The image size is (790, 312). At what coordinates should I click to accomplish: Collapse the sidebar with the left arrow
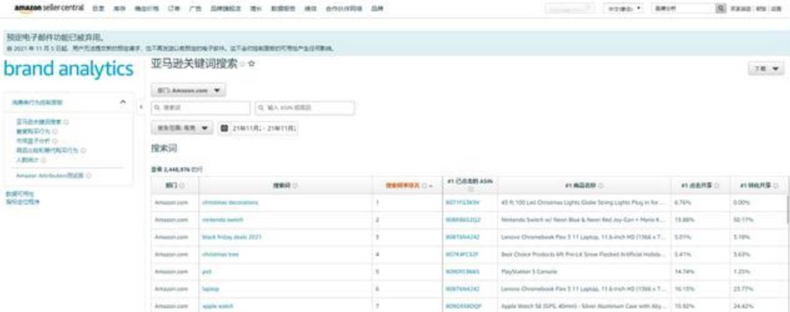(x=141, y=108)
